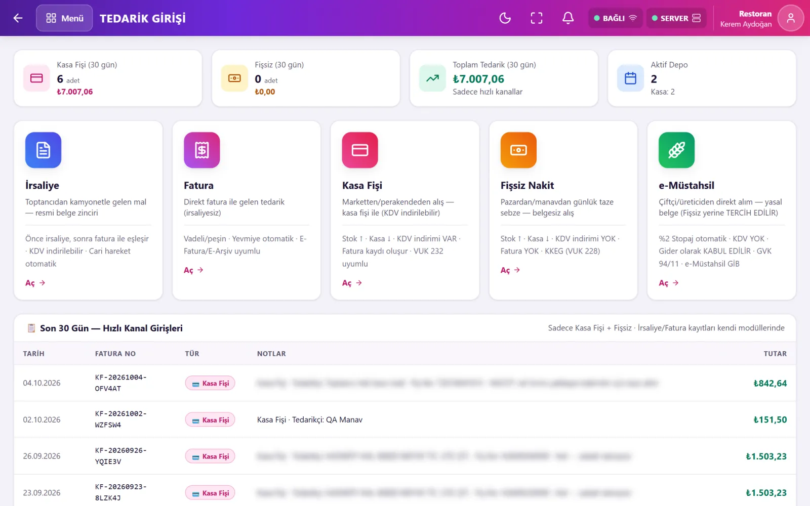Open the Kasa Fişi module via Aç
The width and height of the screenshot is (810, 506).
click(x=352, y=283)
